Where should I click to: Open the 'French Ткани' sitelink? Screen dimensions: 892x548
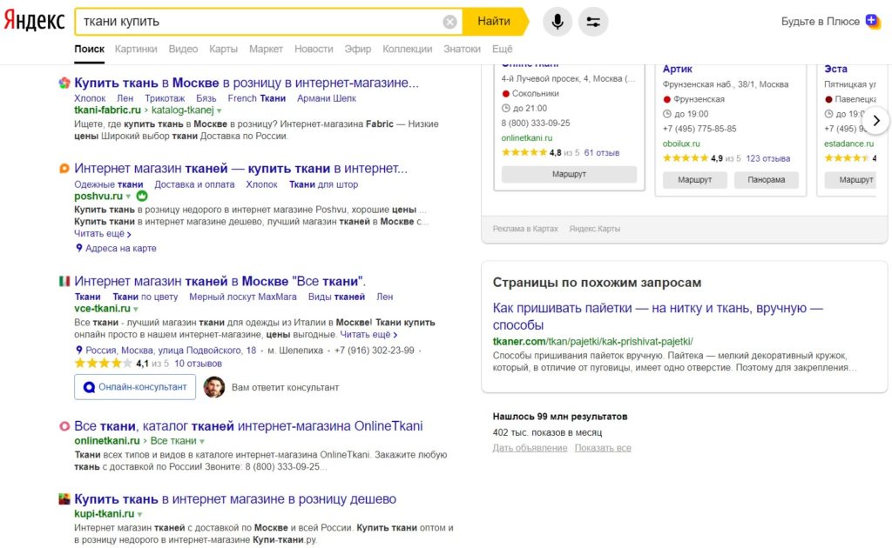[257, 98]
